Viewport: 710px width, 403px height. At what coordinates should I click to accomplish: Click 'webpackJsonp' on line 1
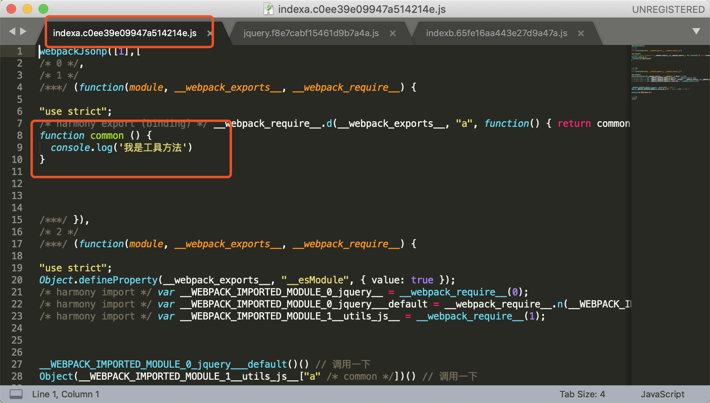(73, 51)
